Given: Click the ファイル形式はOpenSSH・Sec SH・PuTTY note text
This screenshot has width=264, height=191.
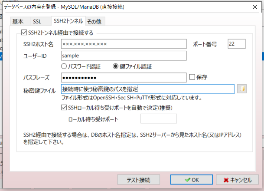Looking at the screenshot, I should (x=132, y=98).
